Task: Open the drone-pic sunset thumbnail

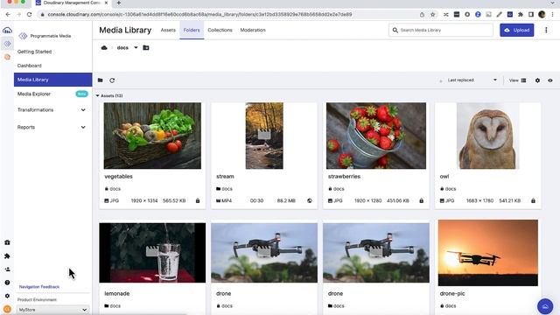Action: [488, 253]
